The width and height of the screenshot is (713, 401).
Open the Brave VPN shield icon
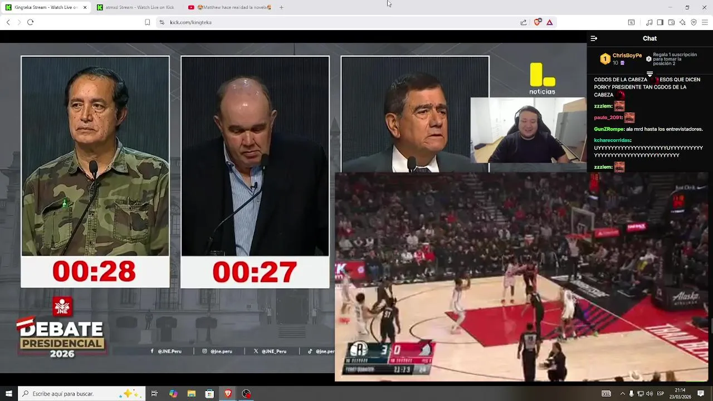[x=694, y=22]
